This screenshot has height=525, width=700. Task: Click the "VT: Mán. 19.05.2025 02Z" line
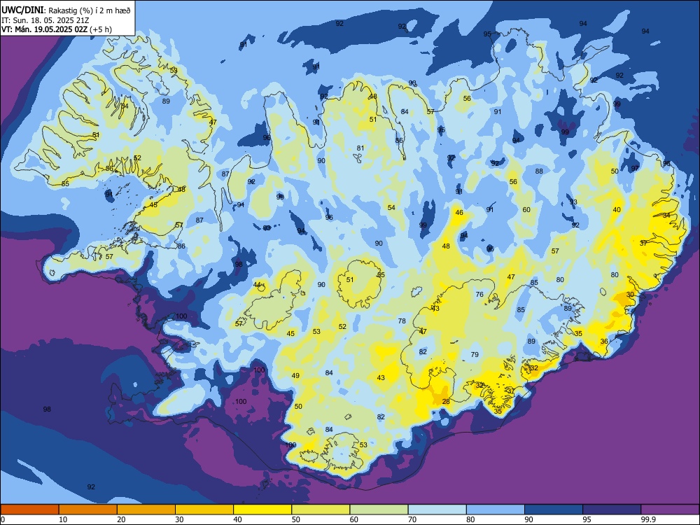44,29
